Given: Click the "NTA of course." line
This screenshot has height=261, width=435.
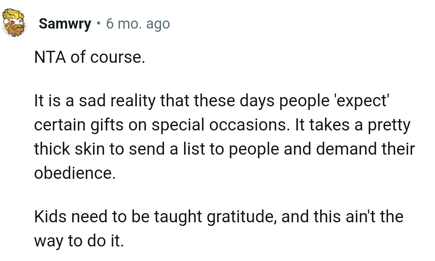Looking at the screenshot, I should coord(89,58).
